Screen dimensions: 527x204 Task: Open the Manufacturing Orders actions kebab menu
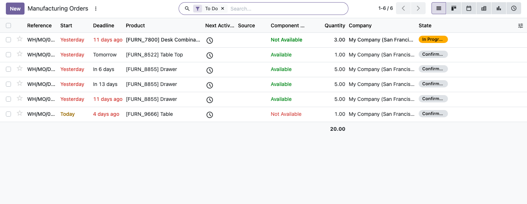click(96, 8)
